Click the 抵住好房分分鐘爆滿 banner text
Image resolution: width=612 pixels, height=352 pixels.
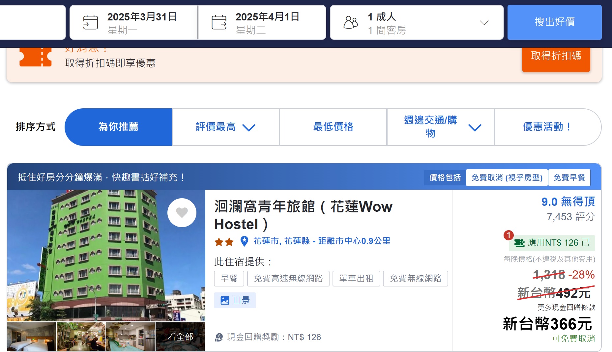click(101, 177)
